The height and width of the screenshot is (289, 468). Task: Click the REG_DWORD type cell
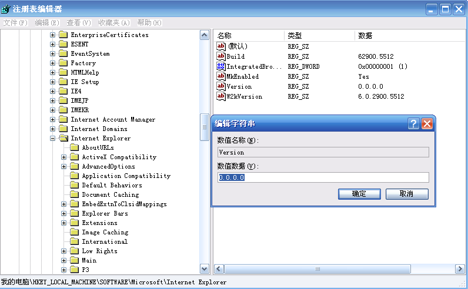(303, 66)
